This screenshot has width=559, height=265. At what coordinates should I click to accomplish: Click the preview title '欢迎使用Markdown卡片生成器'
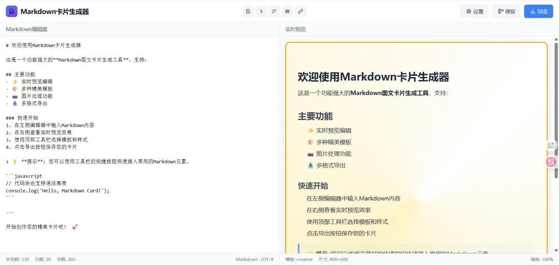pos(373,77)
